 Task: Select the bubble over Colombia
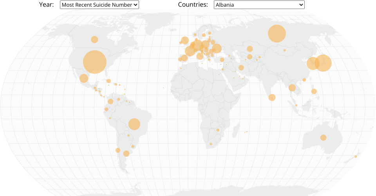(110, 102)
